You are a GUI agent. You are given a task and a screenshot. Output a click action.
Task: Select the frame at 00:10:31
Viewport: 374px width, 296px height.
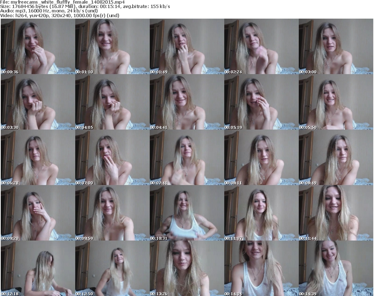pos(187,213)
